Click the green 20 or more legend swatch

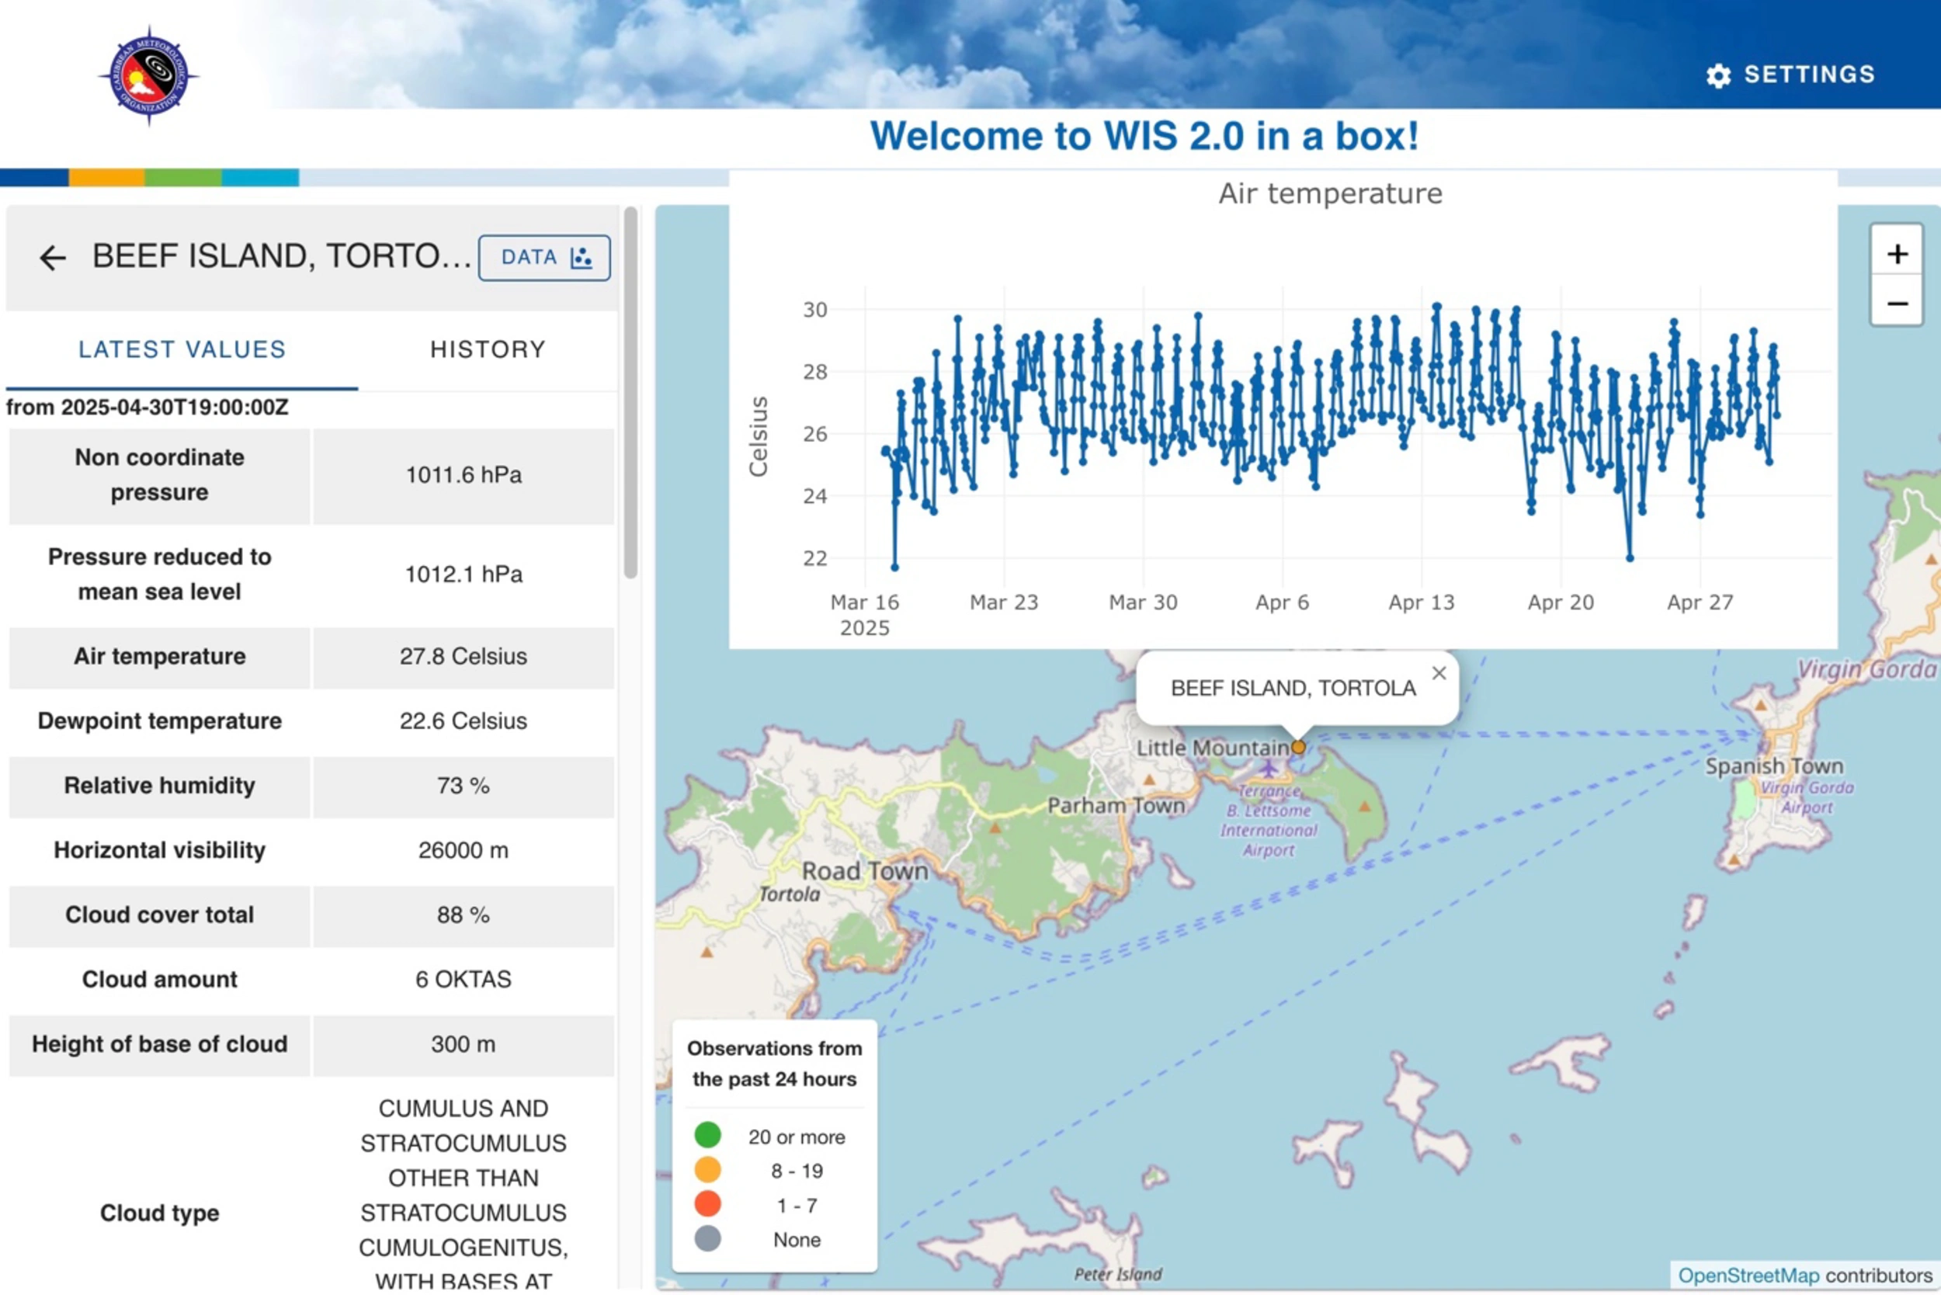point(708,1135)
